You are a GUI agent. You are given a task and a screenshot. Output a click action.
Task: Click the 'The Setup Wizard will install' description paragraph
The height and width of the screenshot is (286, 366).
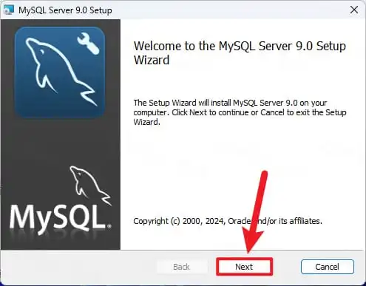[240, 112]
